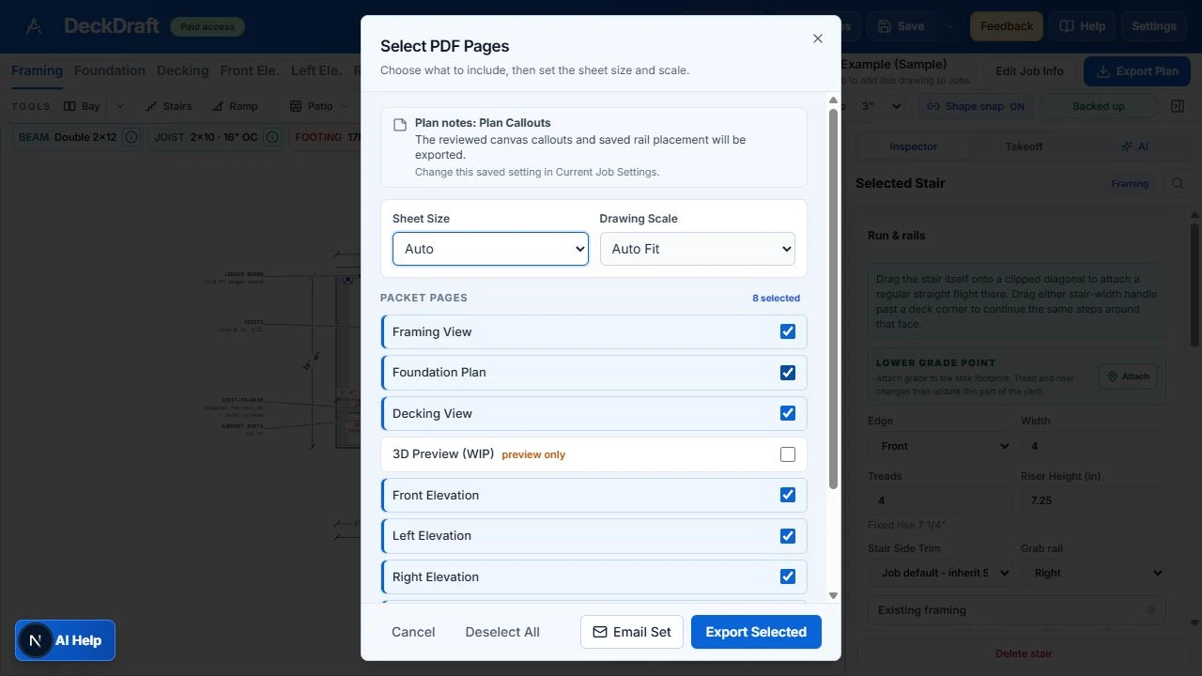Click the dialog scroll-up arrow
This screenshot has height=676, width=1202.
tap(833, 100)
